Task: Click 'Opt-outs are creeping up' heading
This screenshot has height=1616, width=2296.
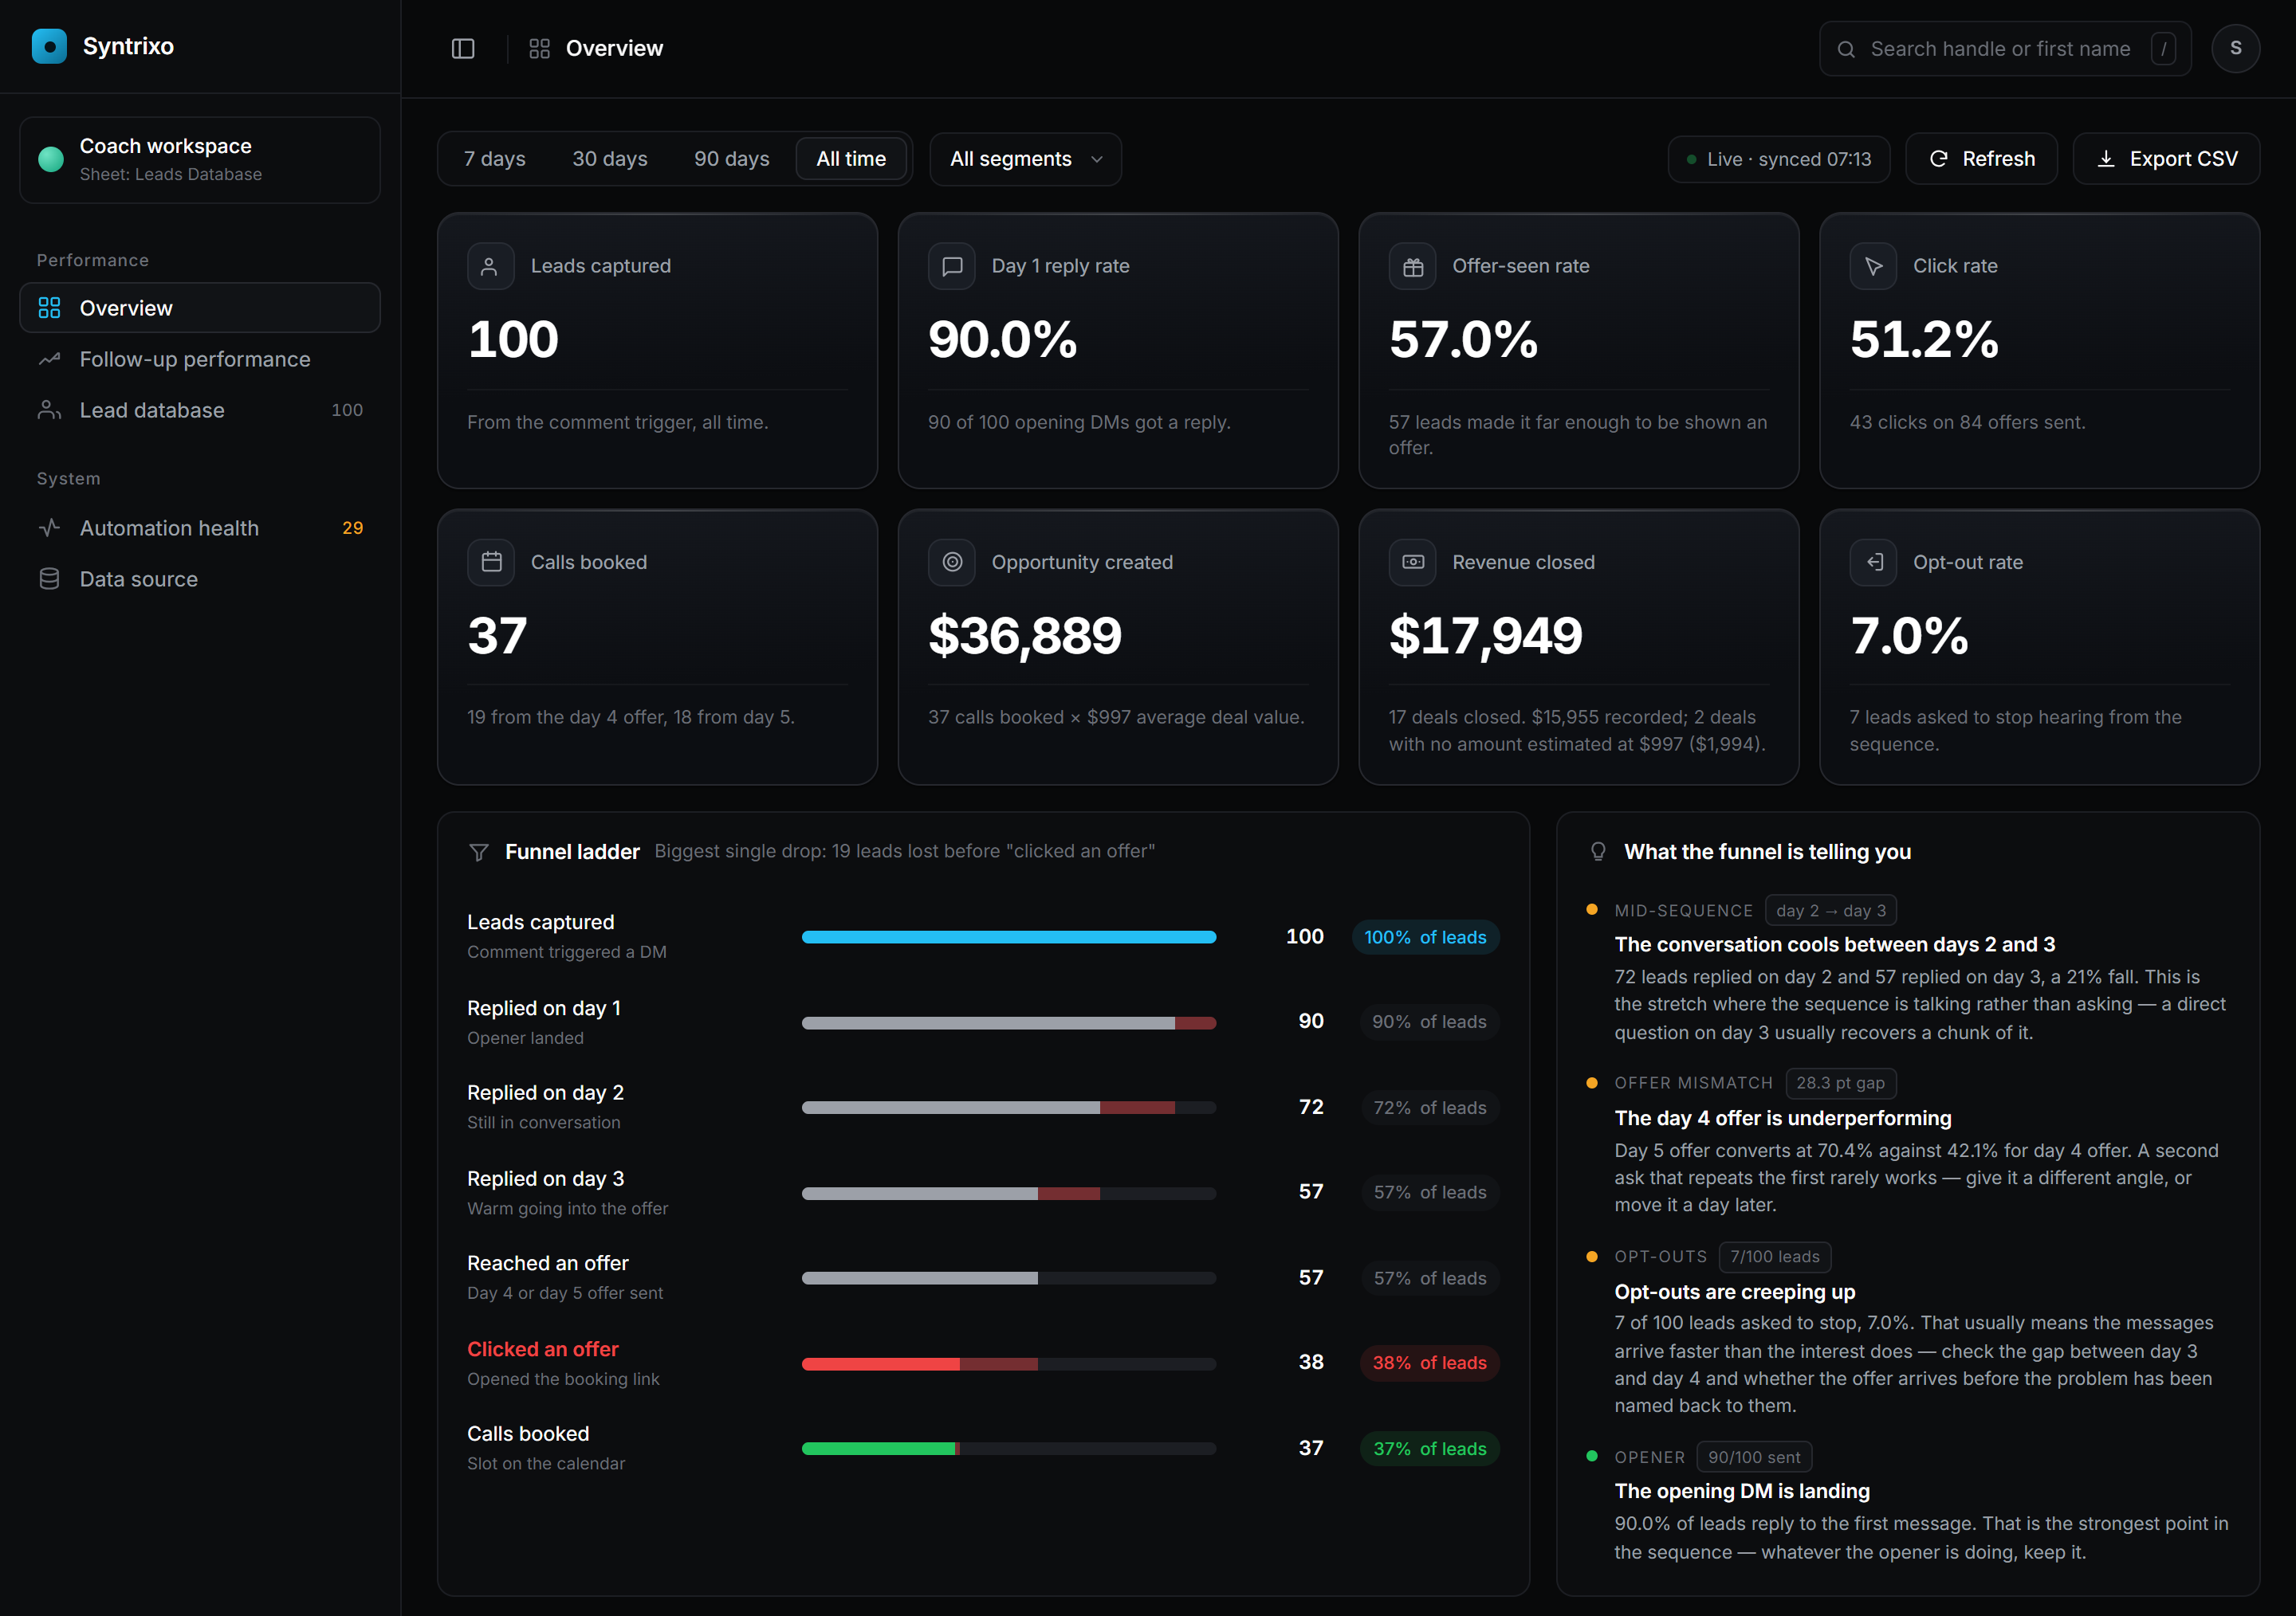Action: point(1735,1291)
